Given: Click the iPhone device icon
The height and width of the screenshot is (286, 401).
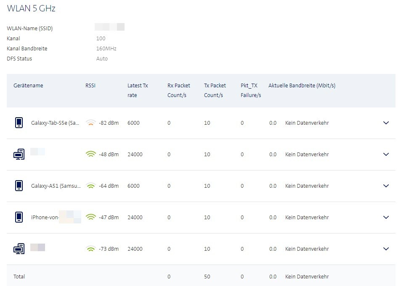Looking at the screenshot, I should click(19, 218).
